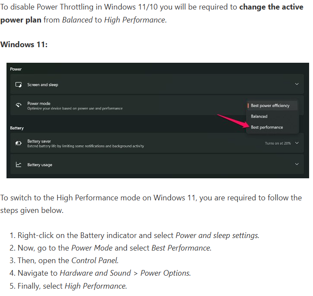Viewport: 313px width, 296px height.
Task: Click the Screen and sleep label
Action: [x=43, y=85]
